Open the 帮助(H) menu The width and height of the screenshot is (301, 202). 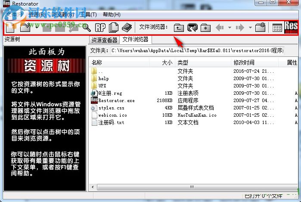coord(112,15)
